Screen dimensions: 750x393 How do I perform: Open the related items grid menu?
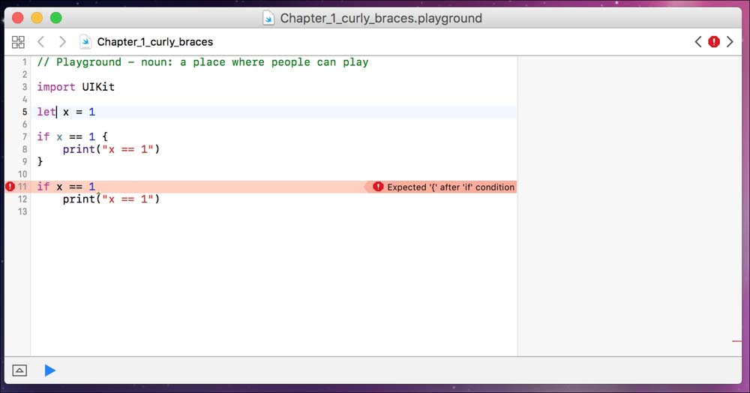tap(18, 42)
